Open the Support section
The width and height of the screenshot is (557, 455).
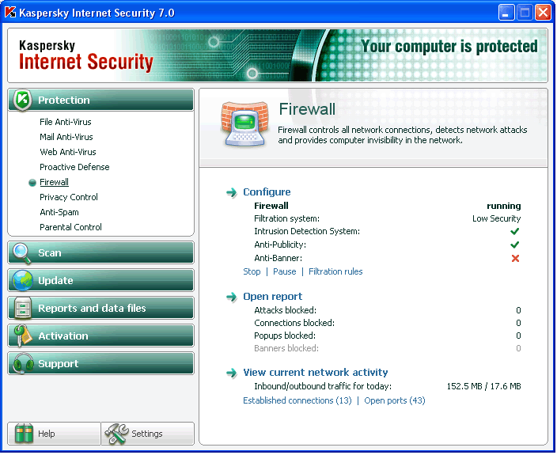click(101, 364)
